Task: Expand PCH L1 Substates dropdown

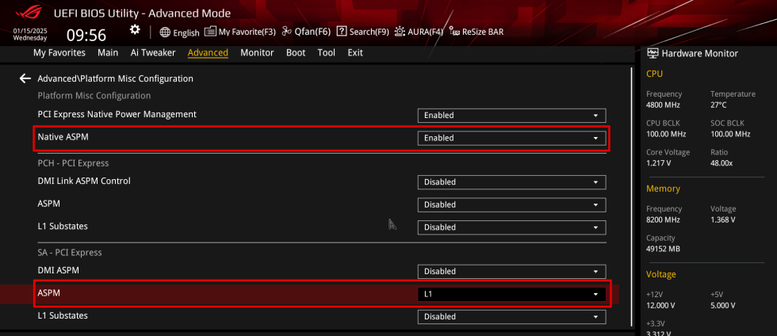Action: 511,227
